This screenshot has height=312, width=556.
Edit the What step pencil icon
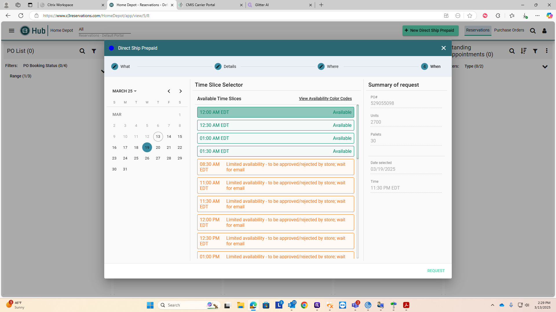click(x=115, y=66)
